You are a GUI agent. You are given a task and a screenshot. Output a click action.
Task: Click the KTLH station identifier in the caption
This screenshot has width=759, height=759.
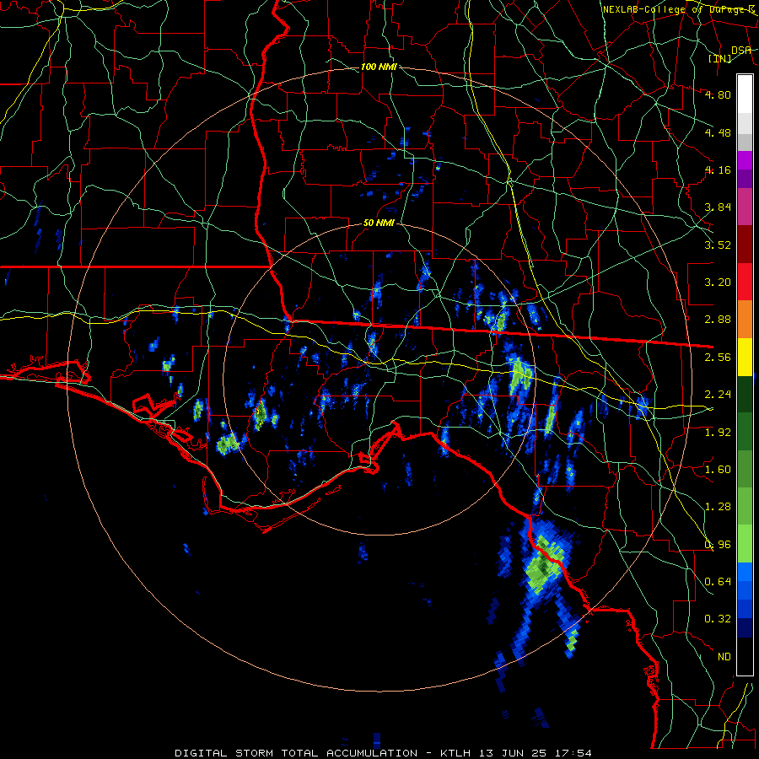pos(455,753)
